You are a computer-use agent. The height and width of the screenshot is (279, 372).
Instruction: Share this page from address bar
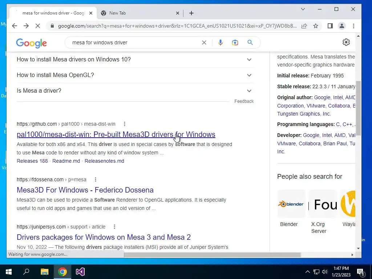point(304,26)
